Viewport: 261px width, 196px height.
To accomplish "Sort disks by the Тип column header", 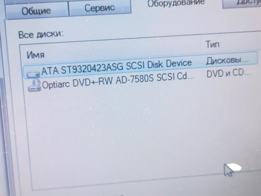I will [x=212, y=44].
